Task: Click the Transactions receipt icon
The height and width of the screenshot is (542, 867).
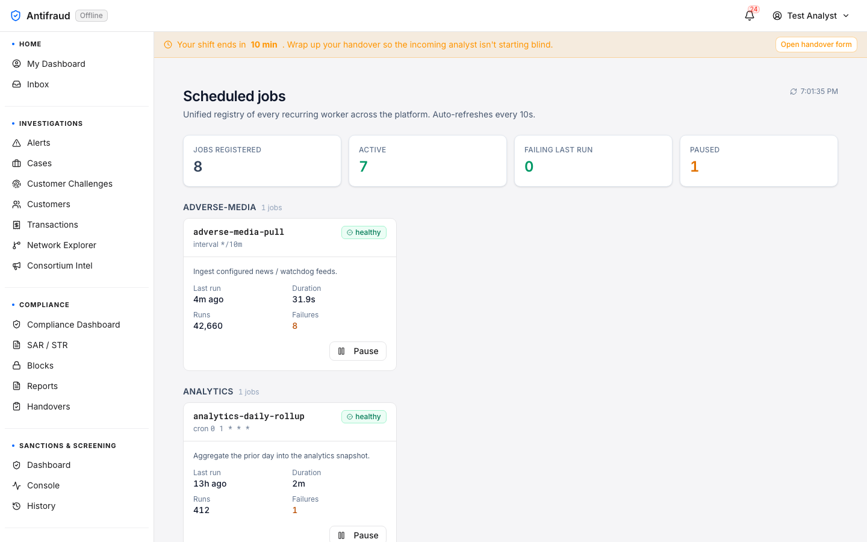Action: [x=17, y=225]
